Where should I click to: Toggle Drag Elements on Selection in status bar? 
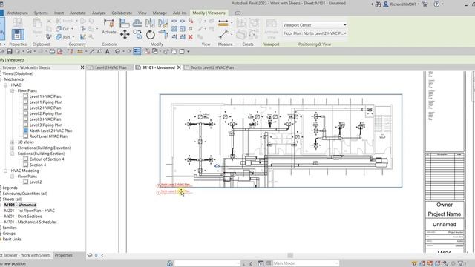(x=445, y=263)
